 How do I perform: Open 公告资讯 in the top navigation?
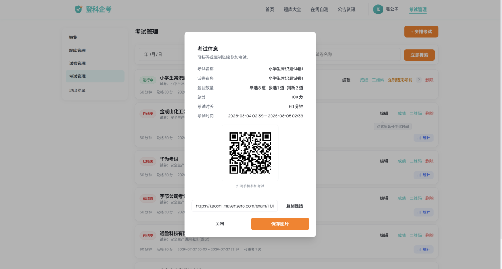[346, 10]
